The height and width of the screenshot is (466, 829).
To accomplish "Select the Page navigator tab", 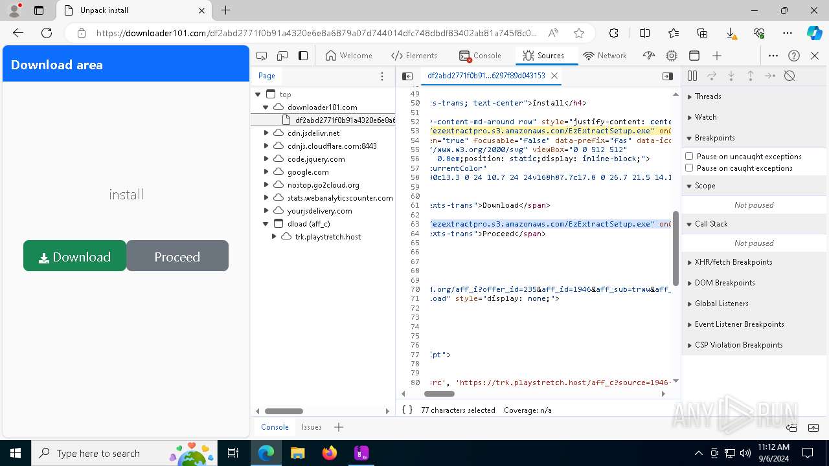I will (x=267, y=76).
